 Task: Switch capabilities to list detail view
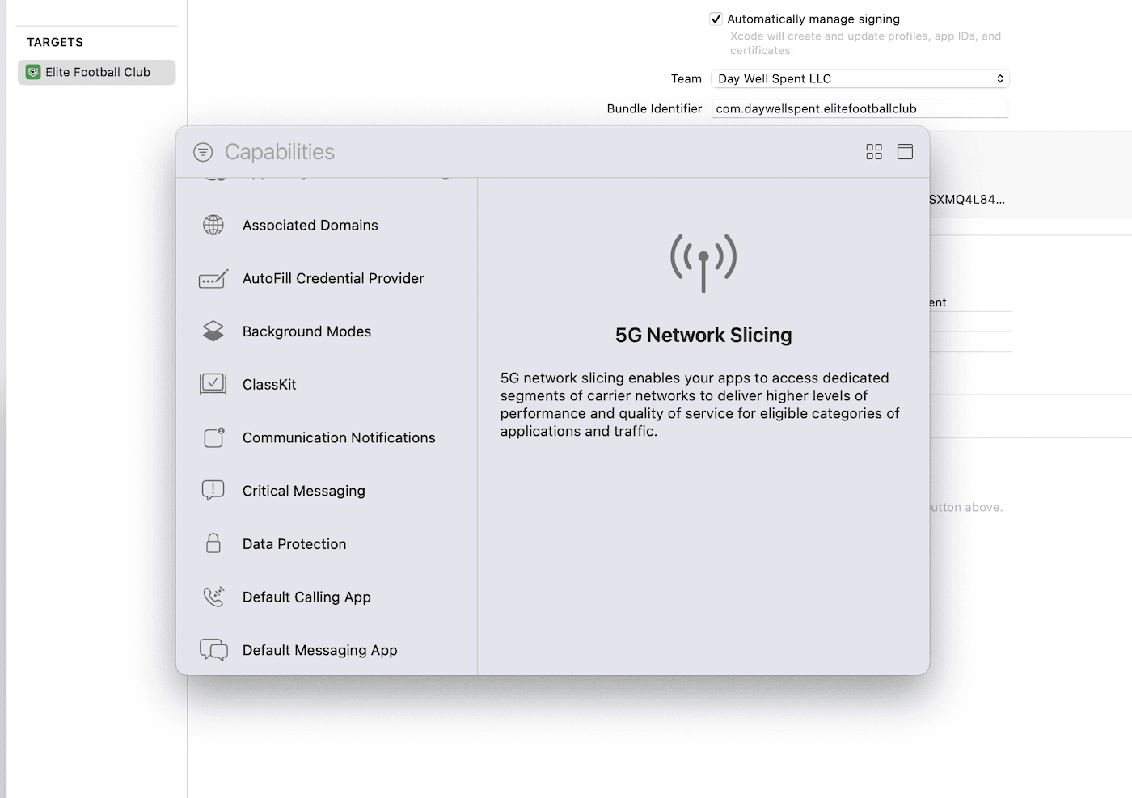[905, 152]
